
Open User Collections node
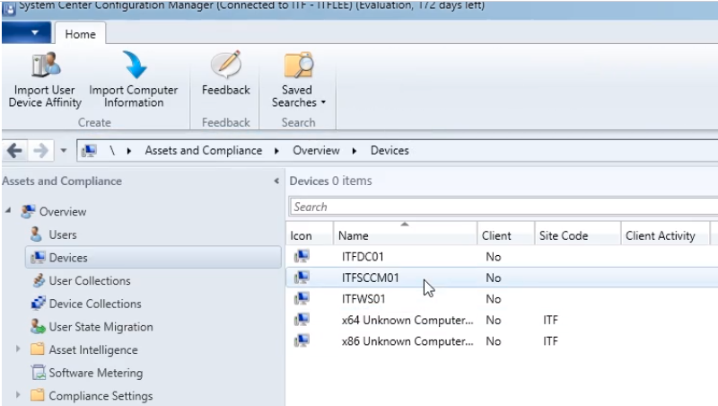point(89,281)
